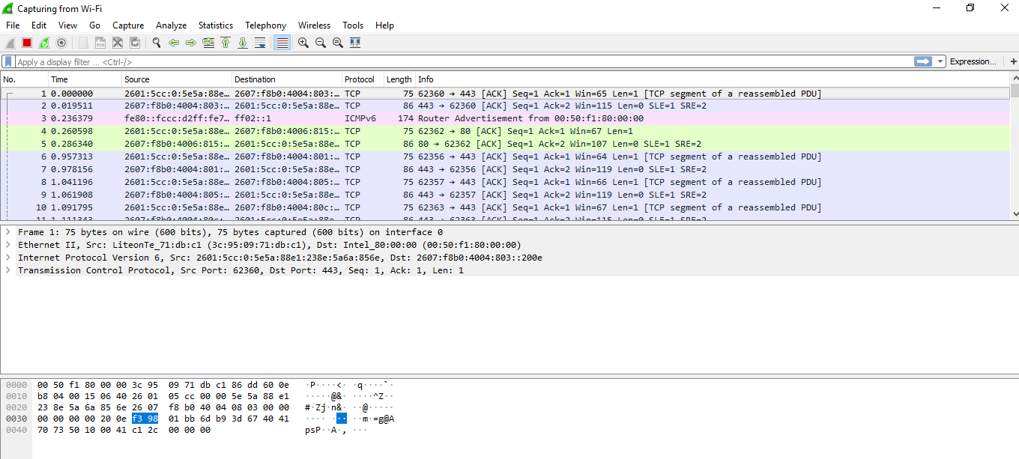This screenshot has width=1019, height=459.
Task: Open the Statistics menu
Action: [216, 25]
